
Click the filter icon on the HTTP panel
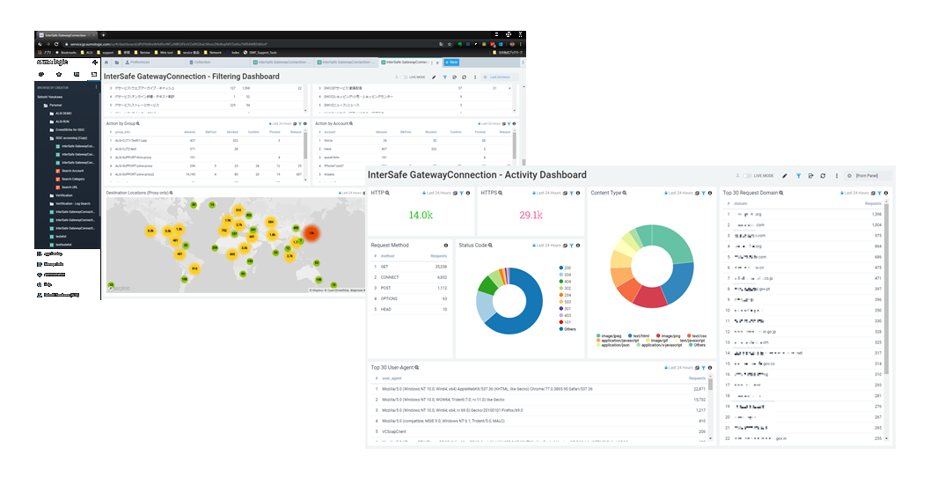(x=461, y=193)
